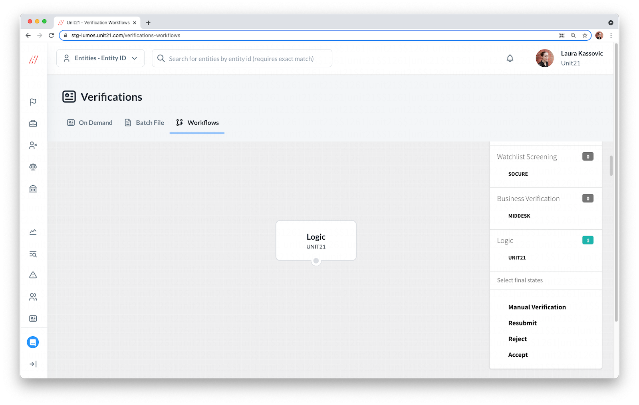Click the search magnifier icon in the entity search

[x=161, y=58]
